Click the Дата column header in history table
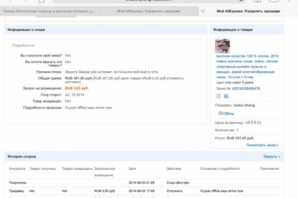 coord(132,169)
